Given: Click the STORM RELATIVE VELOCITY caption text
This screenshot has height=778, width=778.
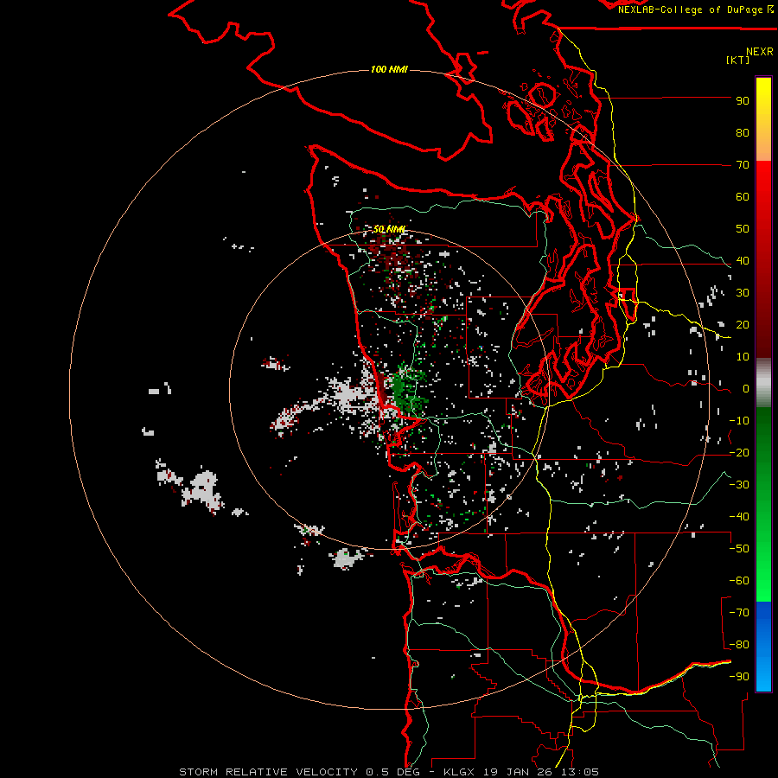Looking at the screenshot, I should point(268,772).
